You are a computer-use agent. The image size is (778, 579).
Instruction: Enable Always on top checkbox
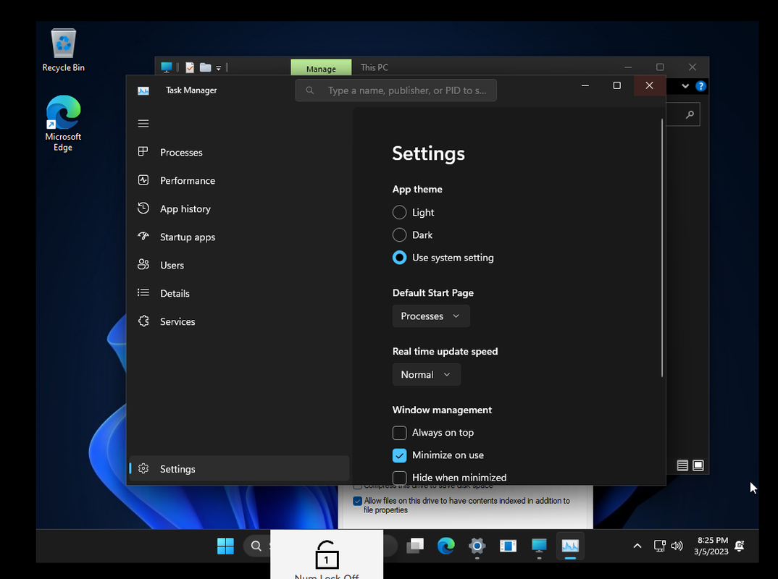pyautogui.click(x=399, y=433)
